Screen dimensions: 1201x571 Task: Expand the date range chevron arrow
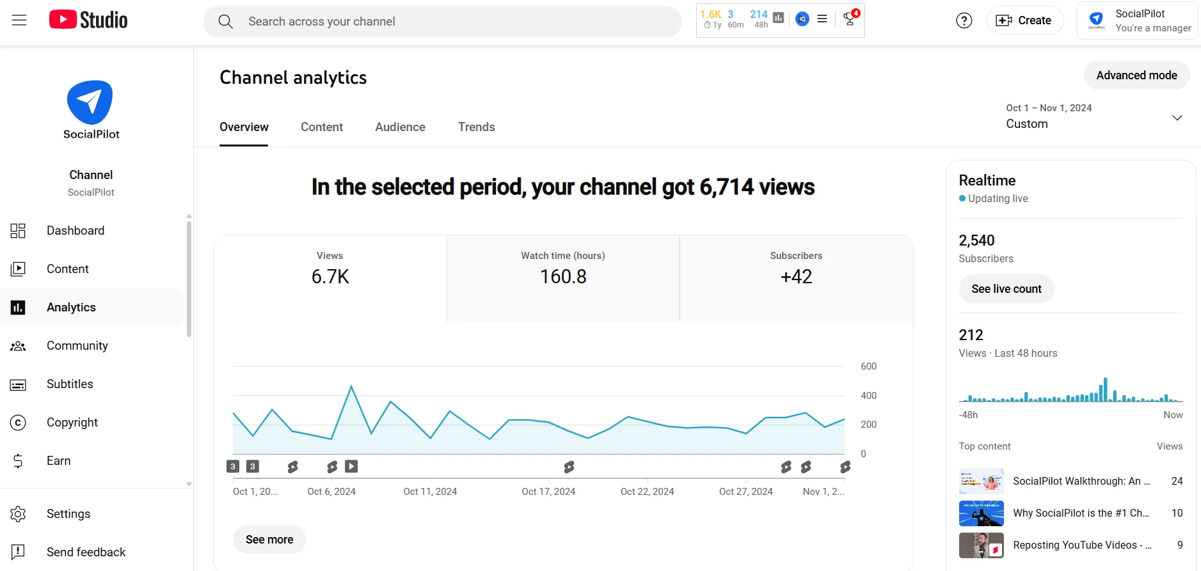click(x=1177, y=118)
